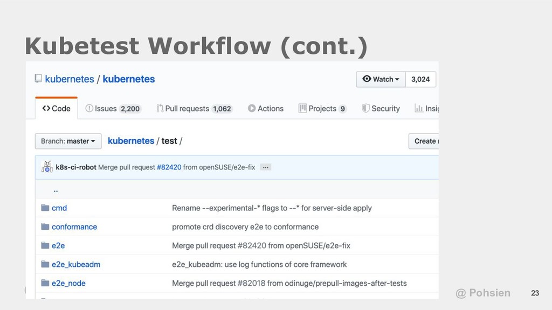Go to the Actions tab
552x310 pixels.
(266, 109)
